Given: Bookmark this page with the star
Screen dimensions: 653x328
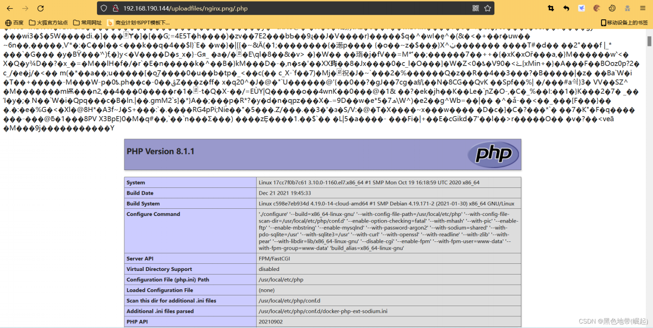Looking at the screenshot, I should click(x=488, y=8).
